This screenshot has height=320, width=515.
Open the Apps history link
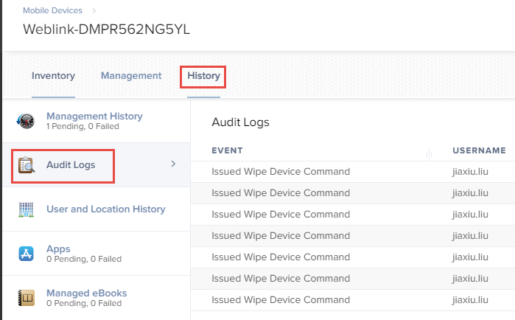(58, 249)
